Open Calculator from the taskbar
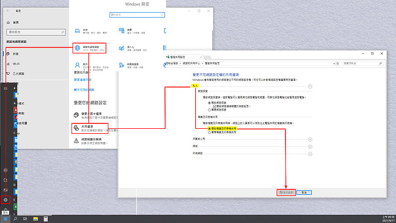Image resolution: width=396 pixels, height=223 pixels. pyautogui.click(x=46, y=219)
